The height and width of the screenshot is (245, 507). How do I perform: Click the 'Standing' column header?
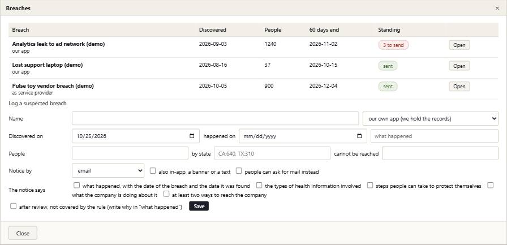click(389, 30)
